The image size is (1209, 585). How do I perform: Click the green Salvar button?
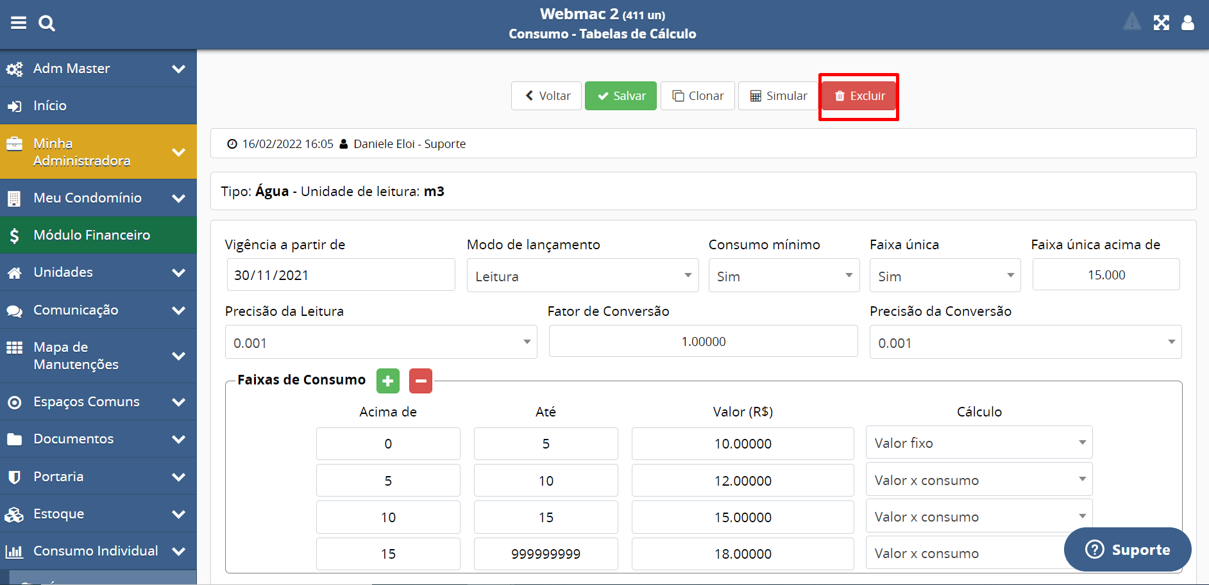coord(621,96)
